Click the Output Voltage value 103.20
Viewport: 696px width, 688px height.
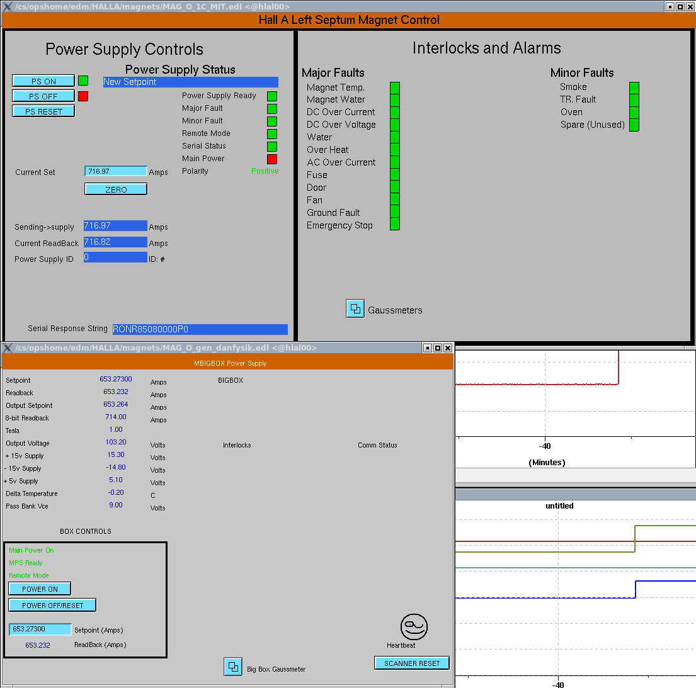pyautogui.click(x=116, y=443)
